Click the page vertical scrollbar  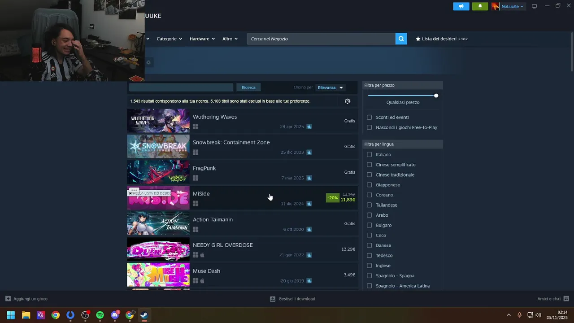pyautogui.click(x=572, y=52)
